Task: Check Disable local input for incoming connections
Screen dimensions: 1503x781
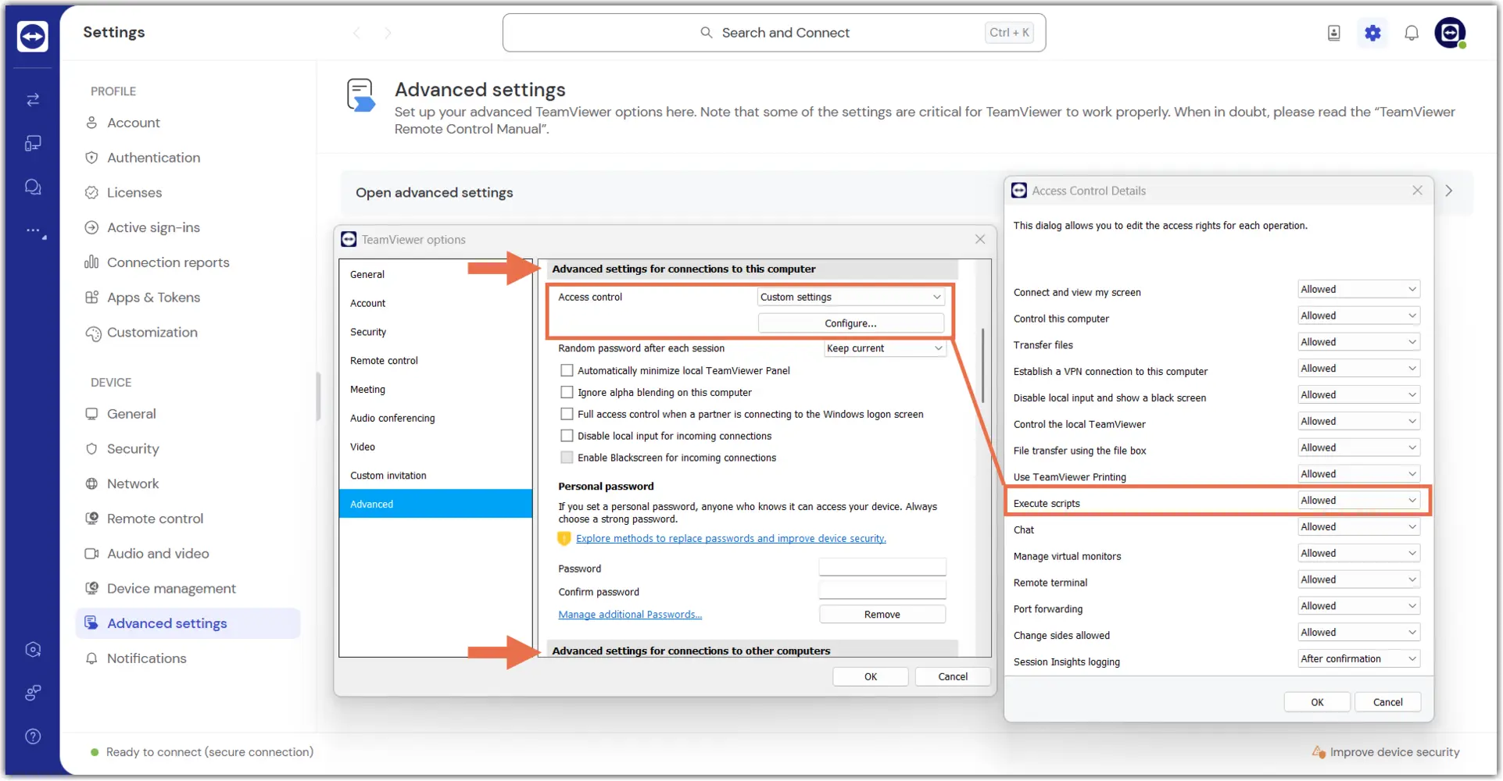Action: (567, 437)
